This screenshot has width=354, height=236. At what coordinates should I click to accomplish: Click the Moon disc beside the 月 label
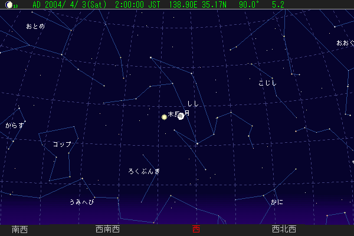pyautogui.click(x=181, y=116)
